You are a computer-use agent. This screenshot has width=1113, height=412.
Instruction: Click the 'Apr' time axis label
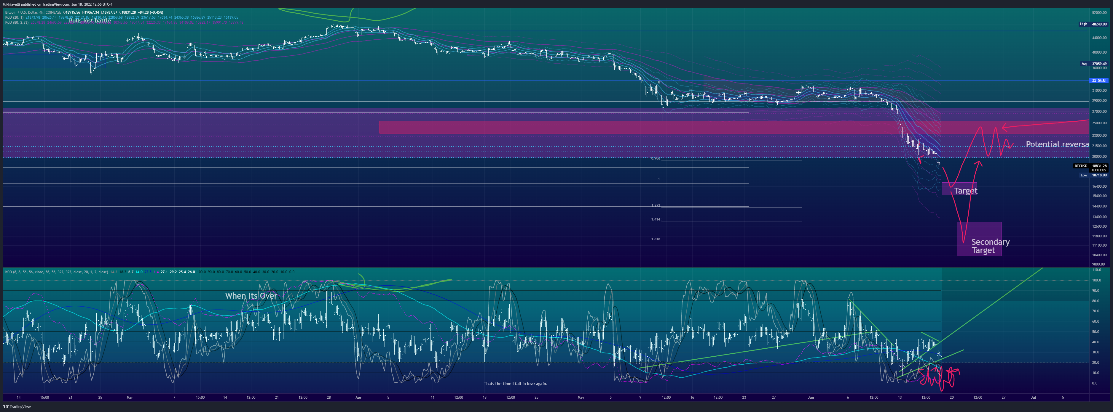358,397
